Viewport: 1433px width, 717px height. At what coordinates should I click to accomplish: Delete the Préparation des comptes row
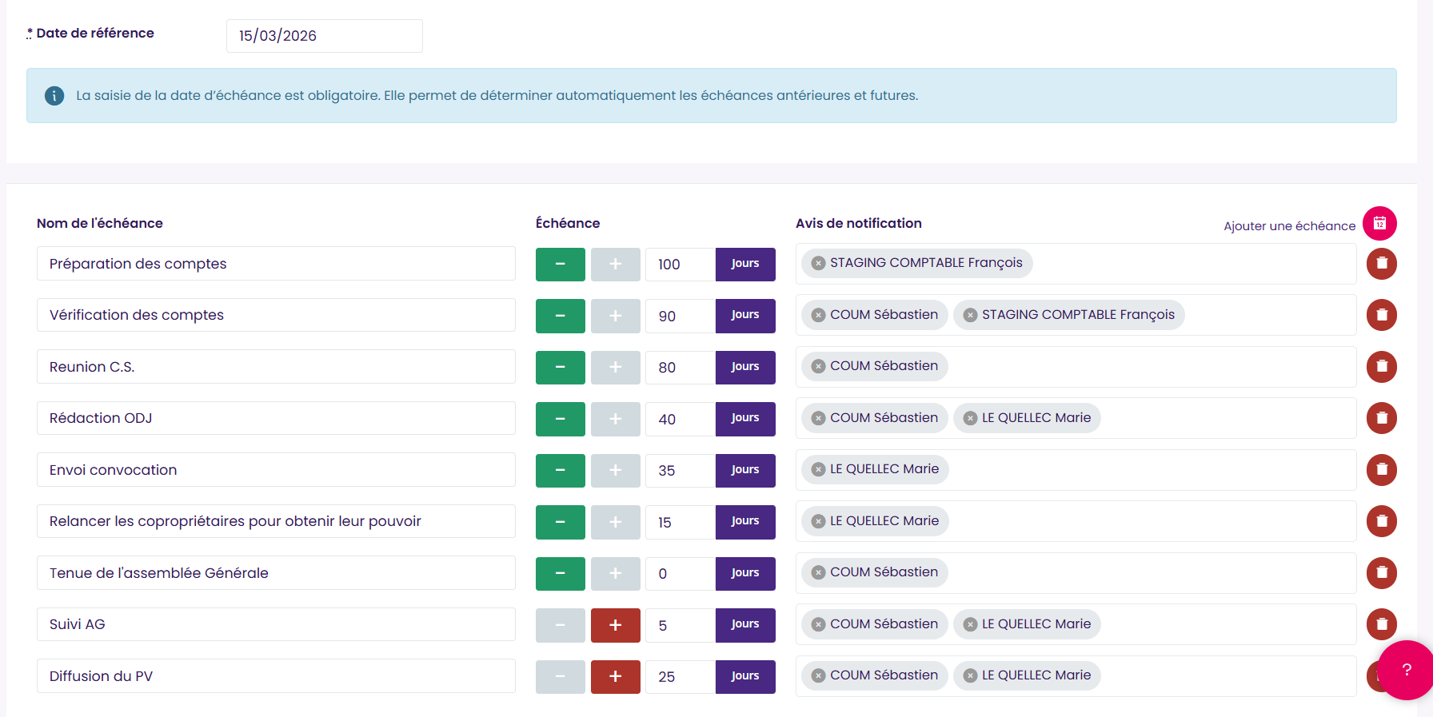click(1381, 264)
